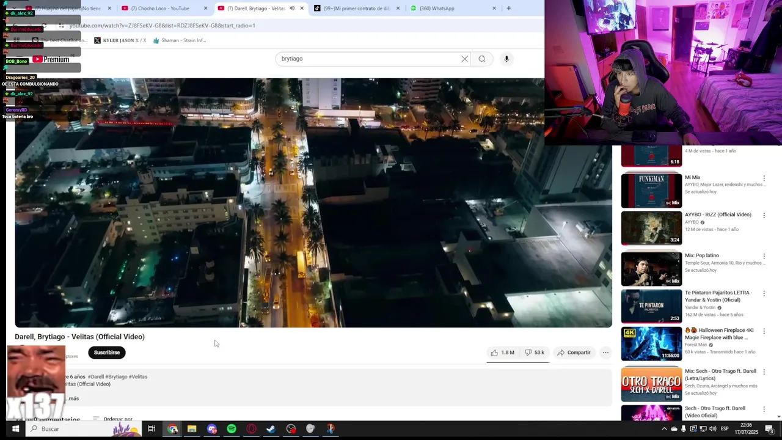Open the AYYBO - RIZZ video thumbnail
The height and width of the screenshot is (440, 782).
pyautogui.click(x=651, y=228)
